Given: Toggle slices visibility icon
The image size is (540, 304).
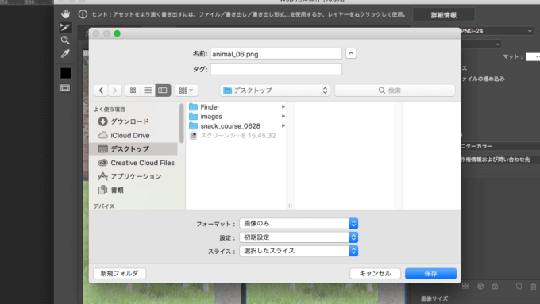Looking at the screenshot, I should pyautogui.click(x=65, y=88).
